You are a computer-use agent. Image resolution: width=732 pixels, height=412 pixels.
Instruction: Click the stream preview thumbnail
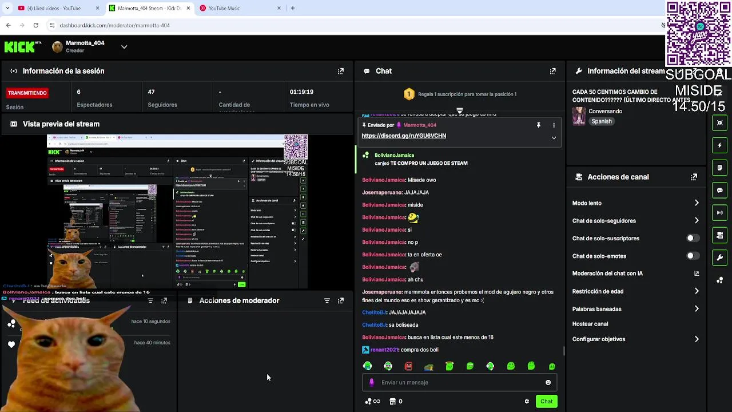coord(177,211)
